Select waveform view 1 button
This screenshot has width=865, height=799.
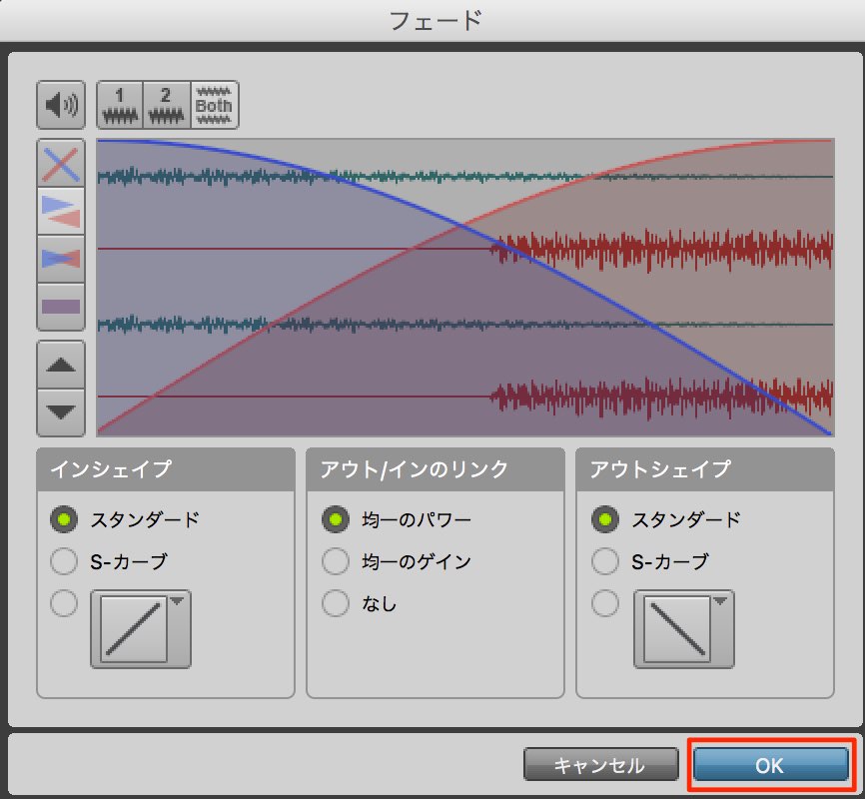coord(120,105)
